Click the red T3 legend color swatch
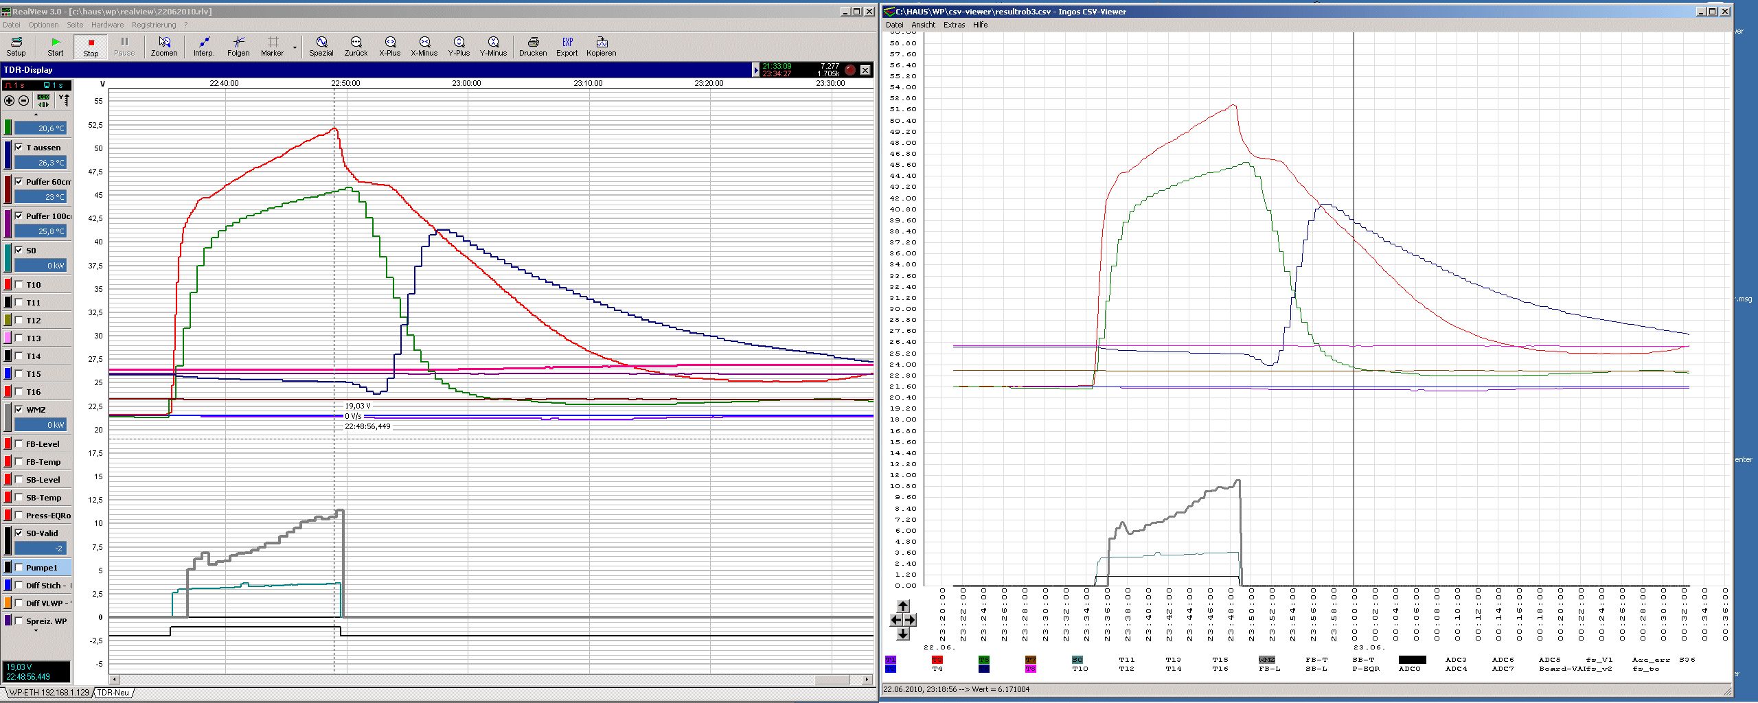 click(x=937, y=660)
